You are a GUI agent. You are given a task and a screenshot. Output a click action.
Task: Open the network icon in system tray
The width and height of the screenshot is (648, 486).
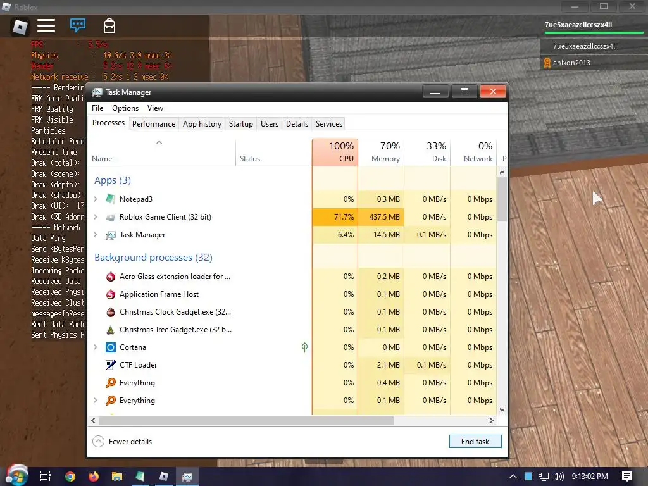click(x=544, y=477)
